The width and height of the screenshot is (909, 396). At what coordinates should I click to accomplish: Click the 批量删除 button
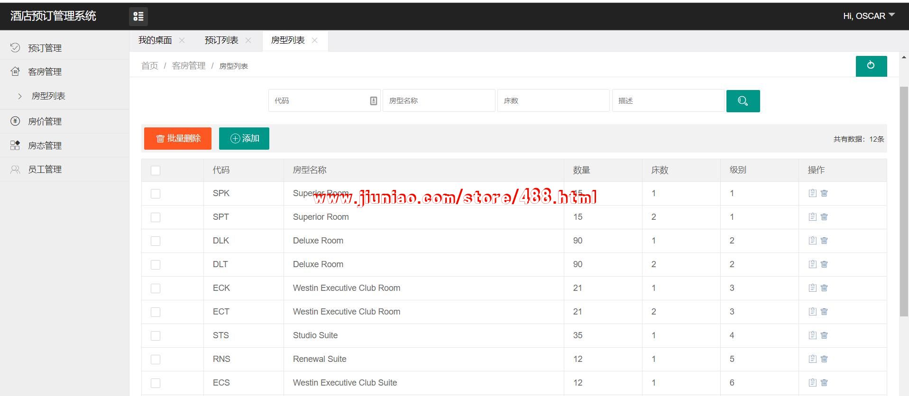[x=178, y=138]
